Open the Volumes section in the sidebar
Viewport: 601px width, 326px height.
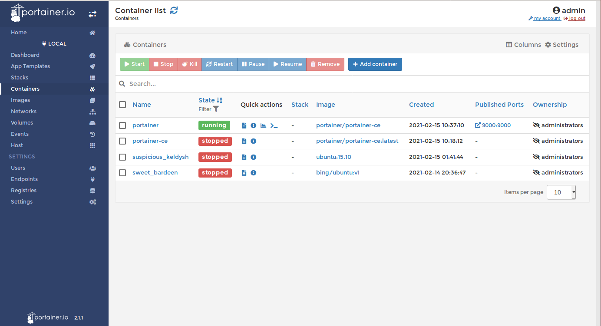[x=22, y=122]
